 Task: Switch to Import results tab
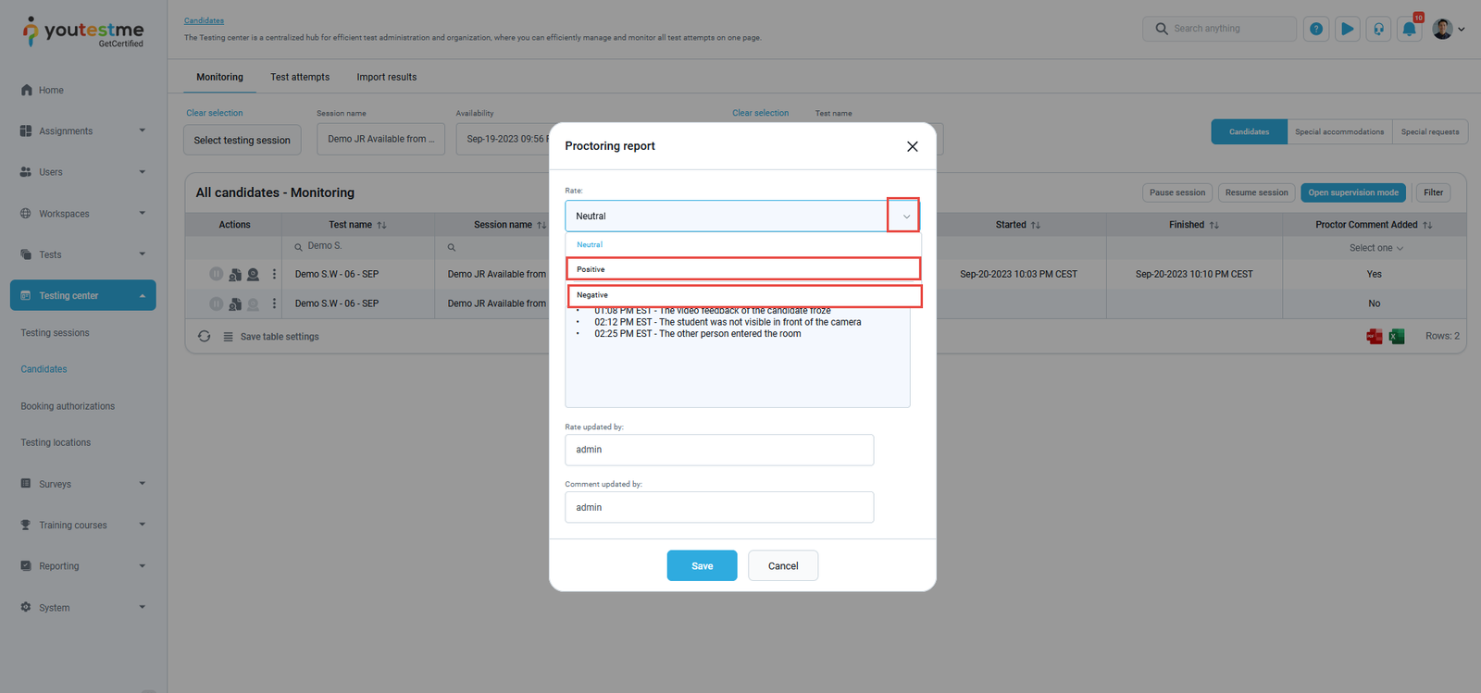pyautogui.click(x=386, y=77)
